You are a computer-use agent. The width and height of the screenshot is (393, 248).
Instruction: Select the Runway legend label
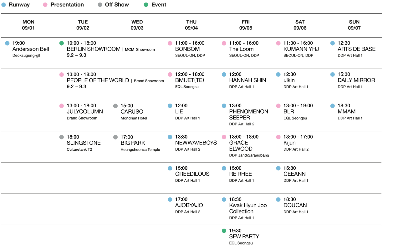coord(19,5)
